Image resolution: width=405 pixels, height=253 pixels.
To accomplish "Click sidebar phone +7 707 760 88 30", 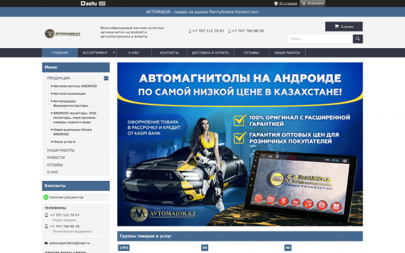I will tap(65, 226).
